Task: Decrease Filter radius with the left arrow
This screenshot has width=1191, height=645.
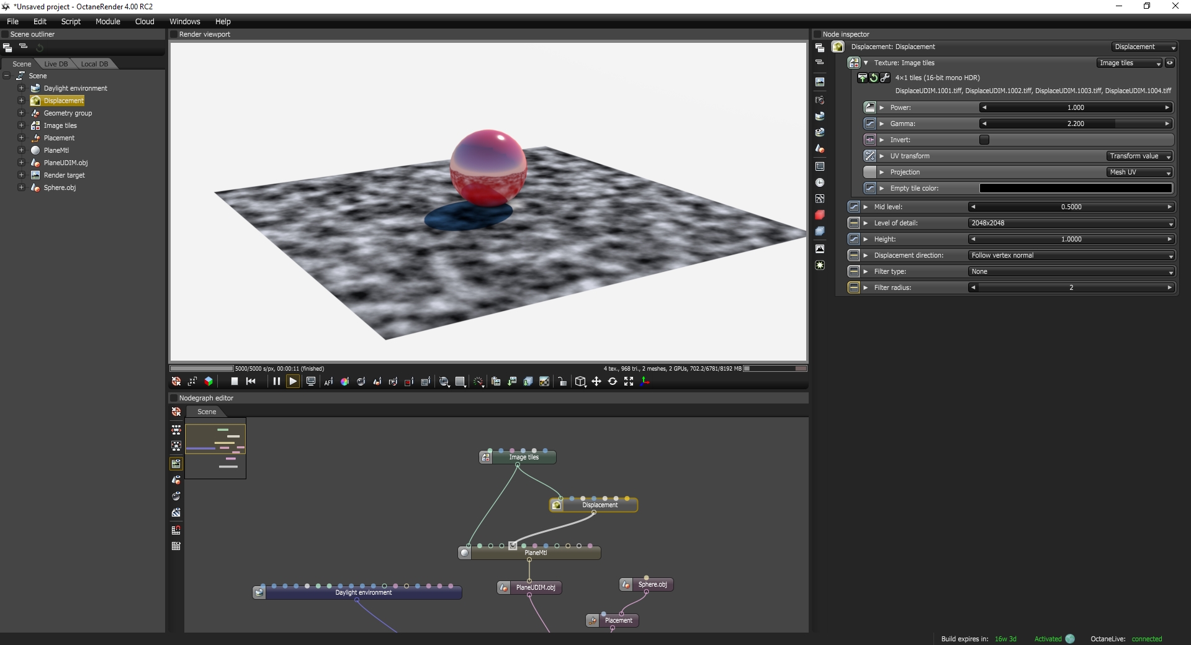Action: [x=973, y=287]
